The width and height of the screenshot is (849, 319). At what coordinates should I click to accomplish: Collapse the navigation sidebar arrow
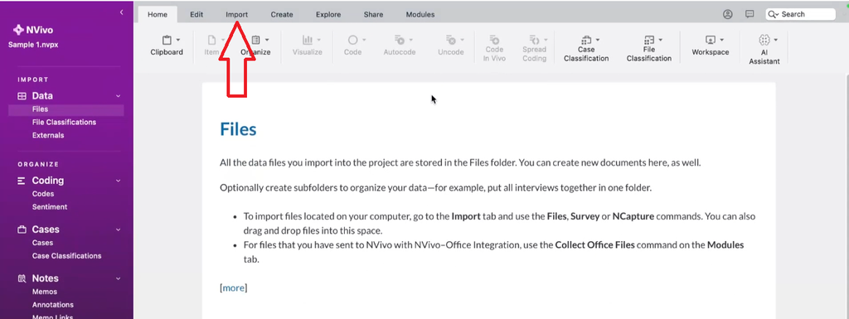click(121, 12)
